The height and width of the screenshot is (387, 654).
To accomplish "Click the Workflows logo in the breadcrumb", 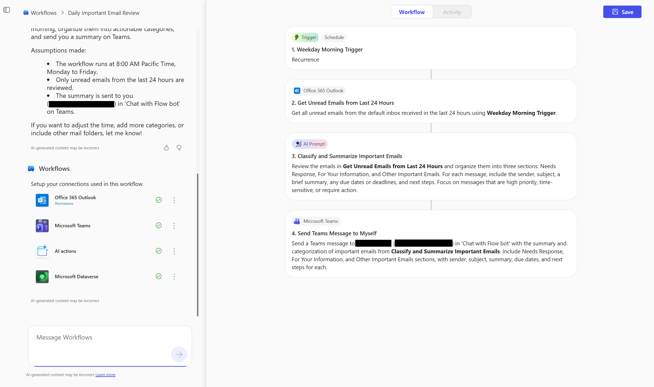I will click(26, 12).
